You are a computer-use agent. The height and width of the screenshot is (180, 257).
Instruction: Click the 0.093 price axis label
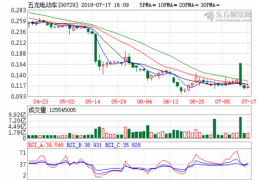point(18,97)
